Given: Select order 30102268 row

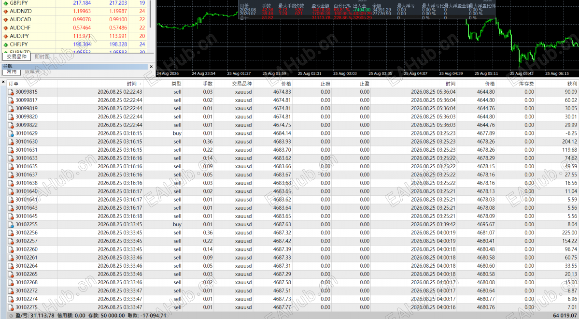Looking at the screenshot, I should [293, 282].
